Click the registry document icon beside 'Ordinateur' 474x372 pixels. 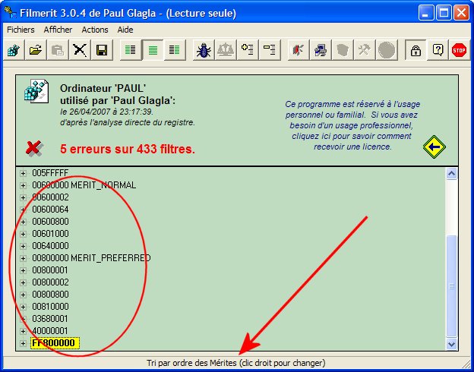click(x=36, y=91)
